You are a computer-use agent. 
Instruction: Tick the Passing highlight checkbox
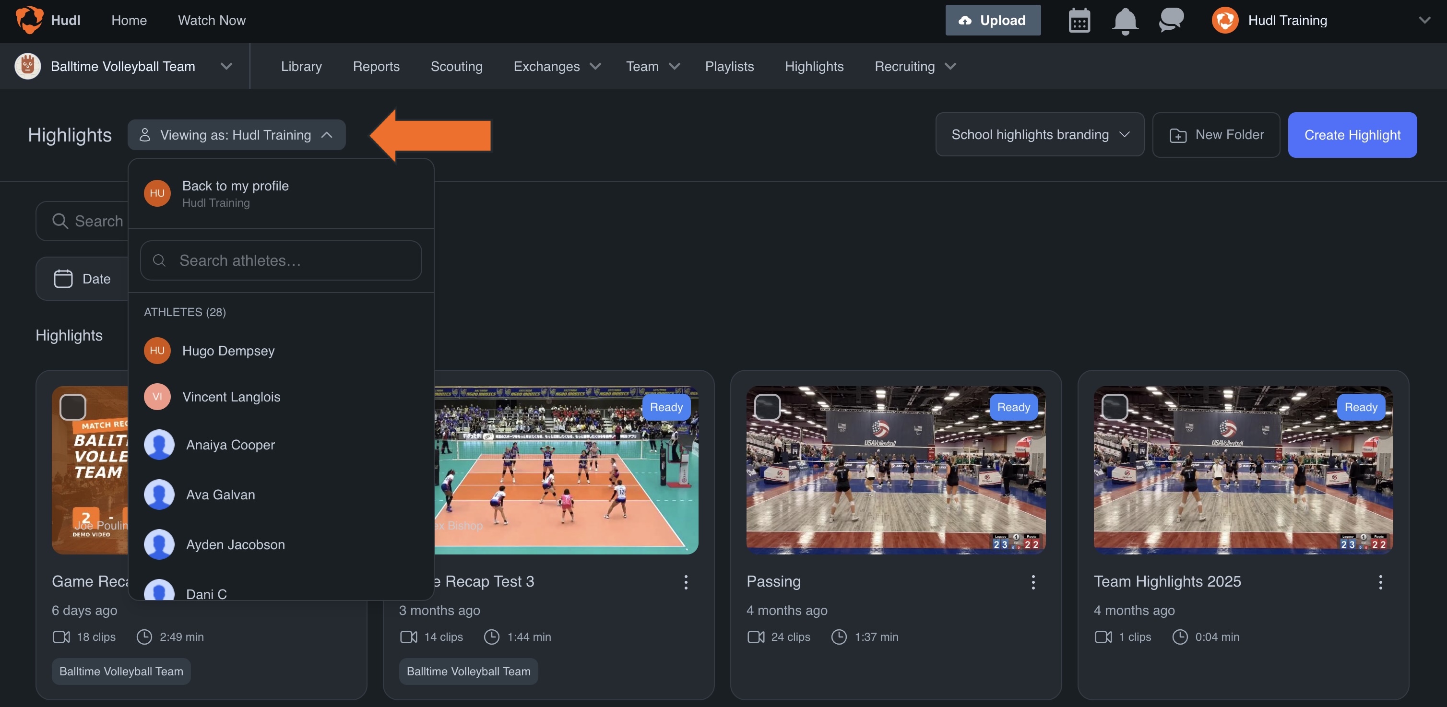tap(767, 407)
